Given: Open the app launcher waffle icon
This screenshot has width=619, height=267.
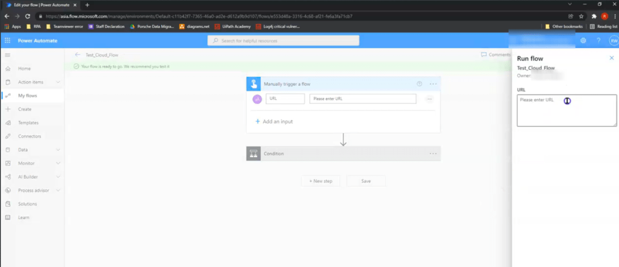Looking at the screenshot, I should (x=7, y=41).
